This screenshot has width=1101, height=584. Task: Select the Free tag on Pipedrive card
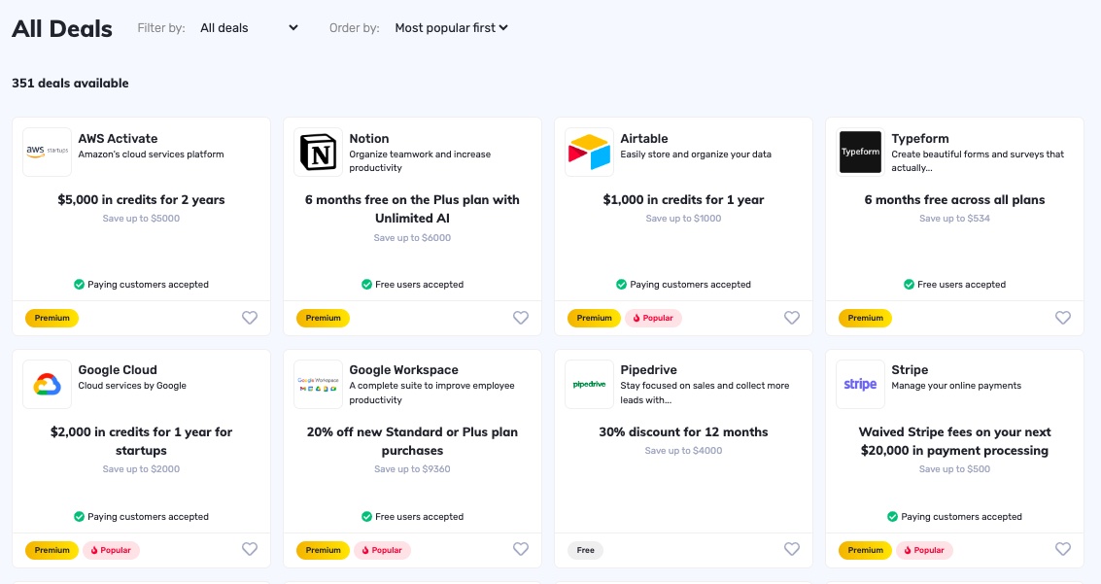[585, 550]
